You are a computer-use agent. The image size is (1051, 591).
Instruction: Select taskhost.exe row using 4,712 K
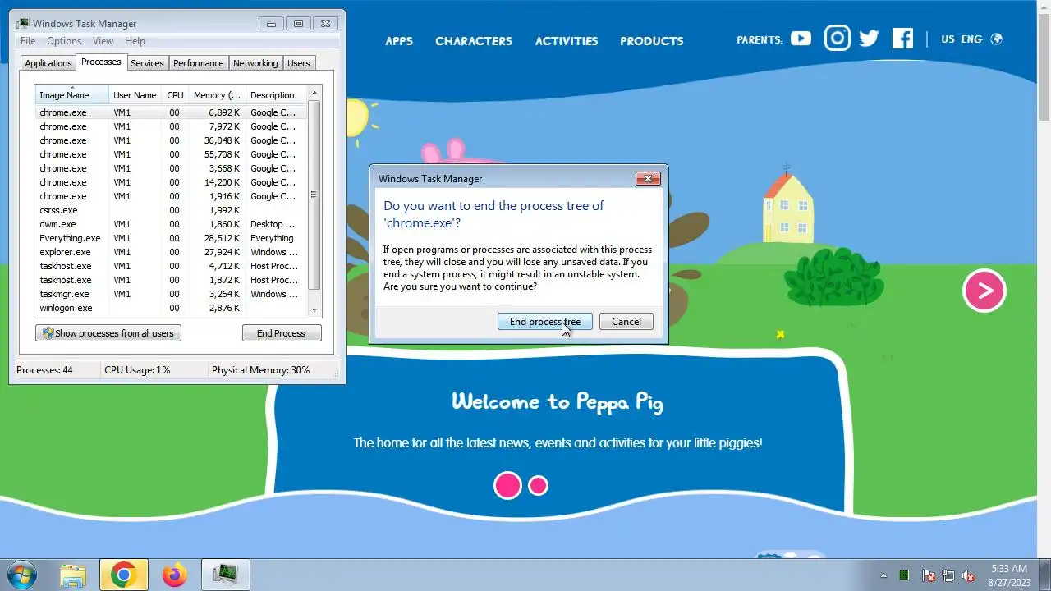click(171, 266)
